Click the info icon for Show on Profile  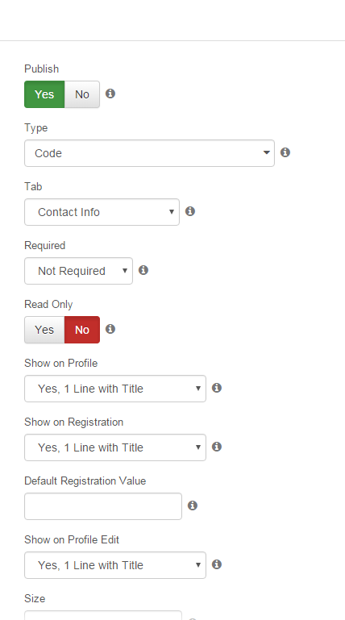217,388
